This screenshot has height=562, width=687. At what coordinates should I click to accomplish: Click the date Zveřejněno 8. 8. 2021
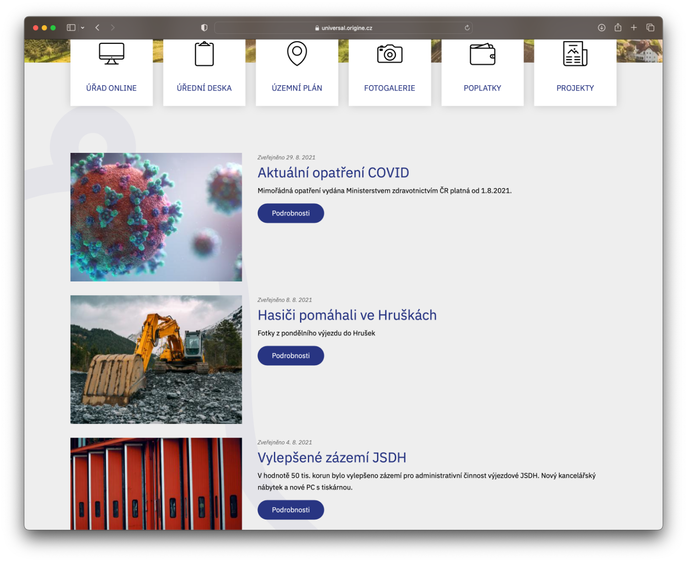[284, 300]
